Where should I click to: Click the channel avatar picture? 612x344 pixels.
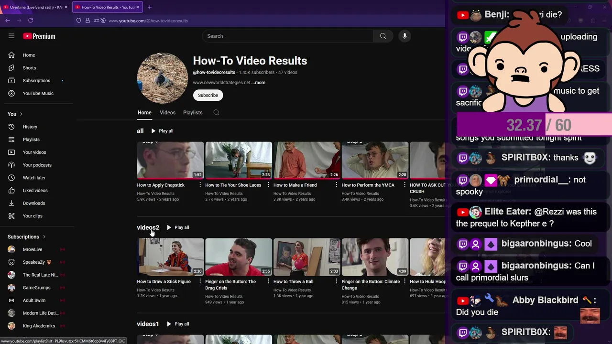click(163, 78)
